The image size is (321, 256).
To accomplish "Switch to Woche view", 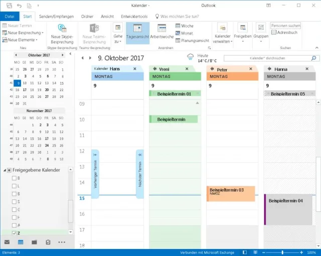I will point(185,26).
